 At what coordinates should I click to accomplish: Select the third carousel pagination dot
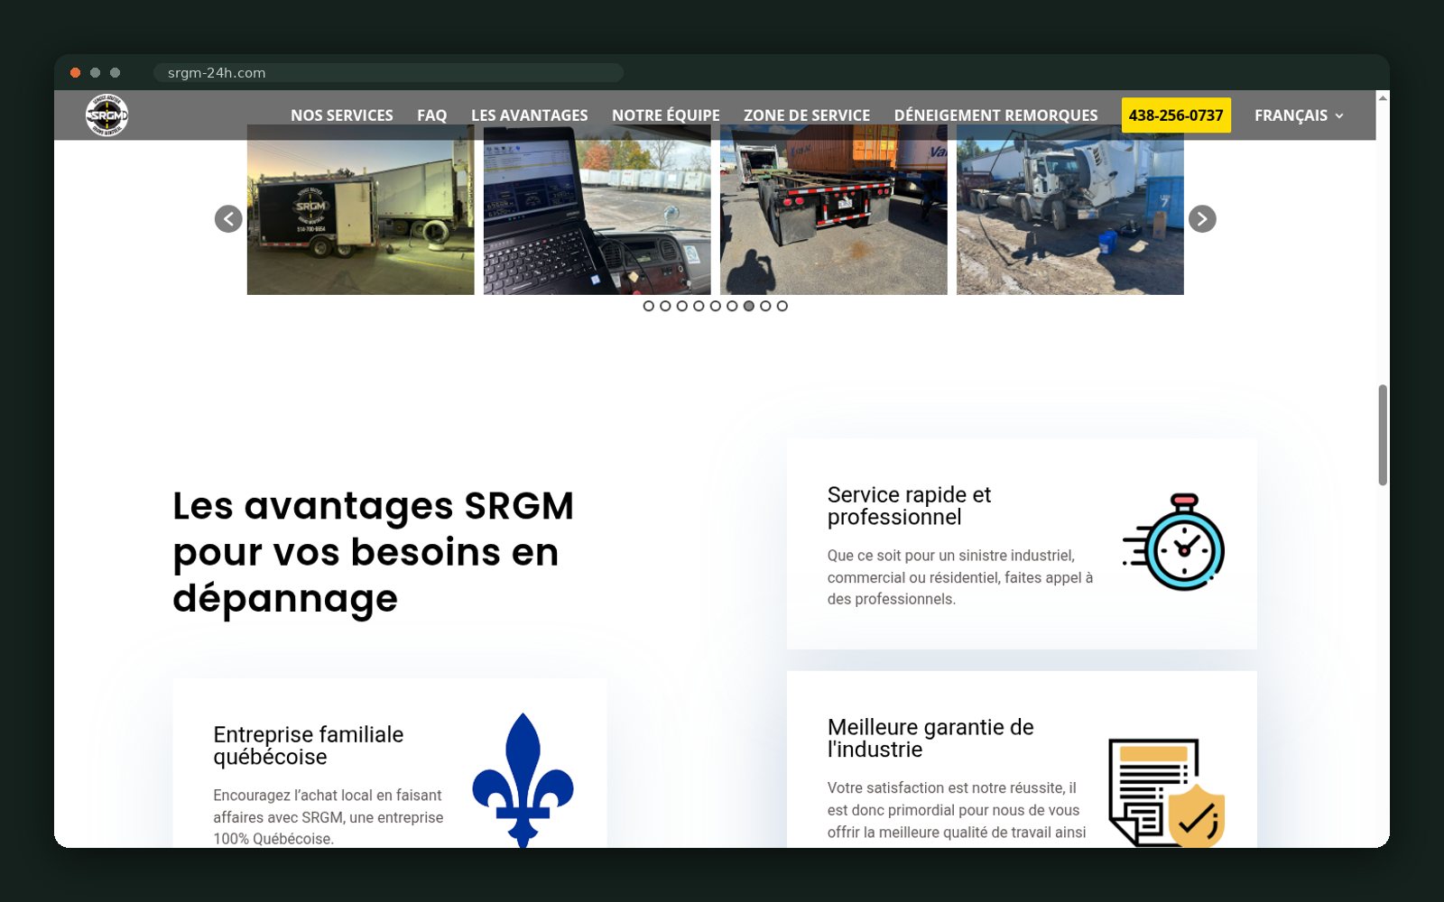682,306
